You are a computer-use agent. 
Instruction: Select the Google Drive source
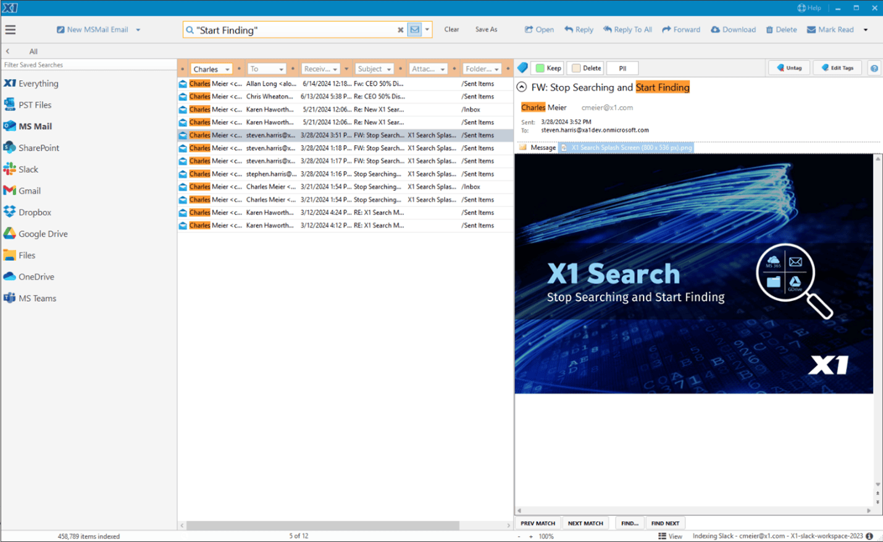tap(42, 233)
